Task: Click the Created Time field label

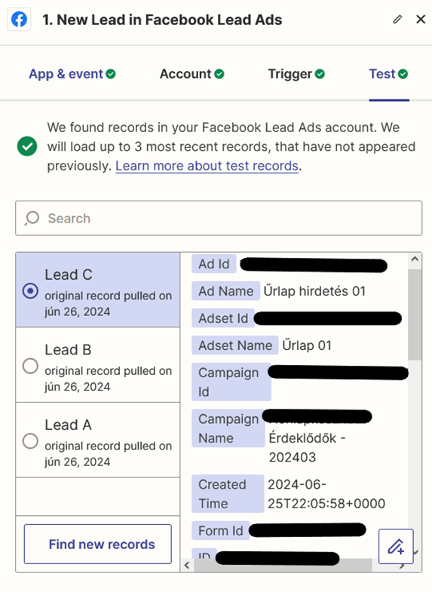Action: 228,494
